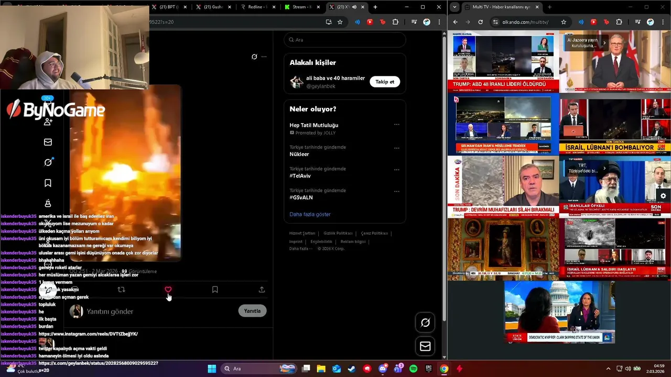
Task: Follow ali baba ve 40 haramiler
Action: click(x=385, y=82)
